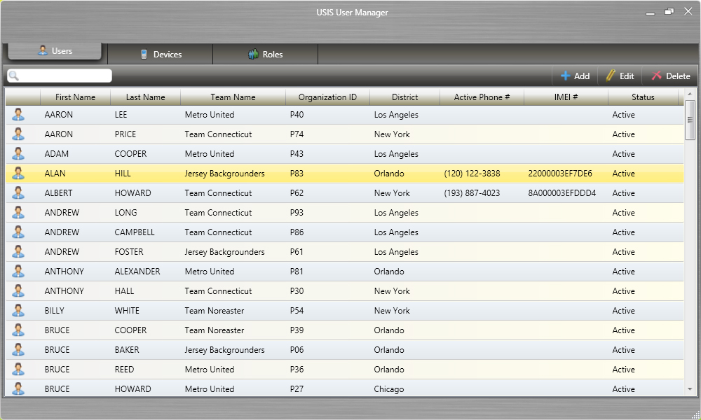Click the user icon beside Aaron Lee
701x420 pixels.
pos(18,115)
